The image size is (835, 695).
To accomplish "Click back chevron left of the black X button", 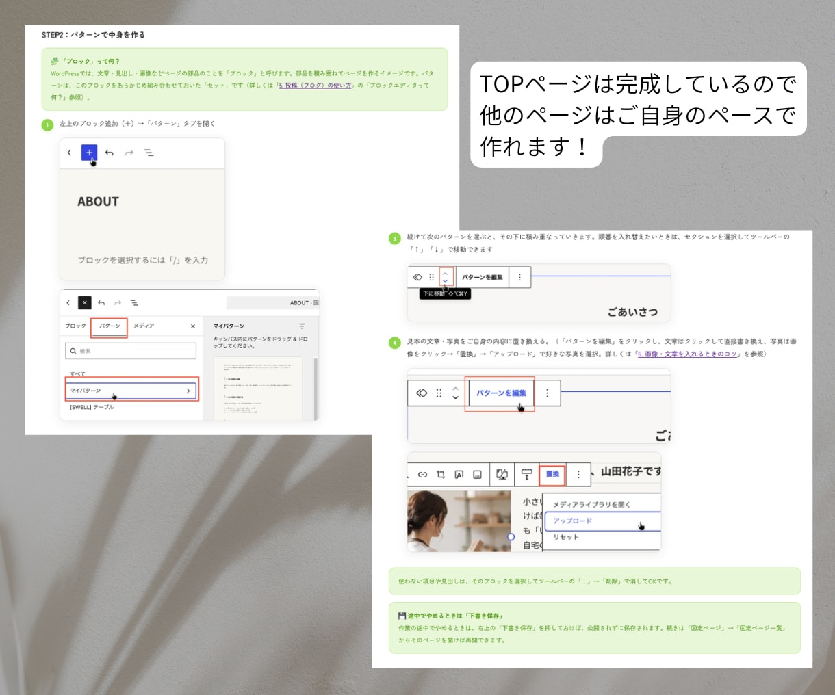I will (x=68, y=302).
